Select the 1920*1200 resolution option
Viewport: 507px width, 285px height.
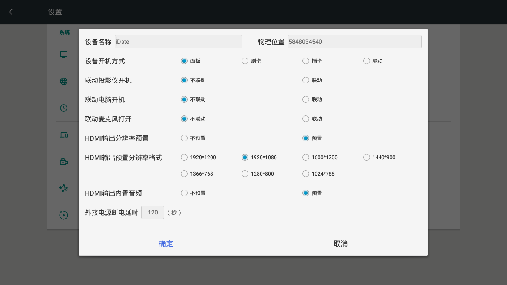[184, 157]
